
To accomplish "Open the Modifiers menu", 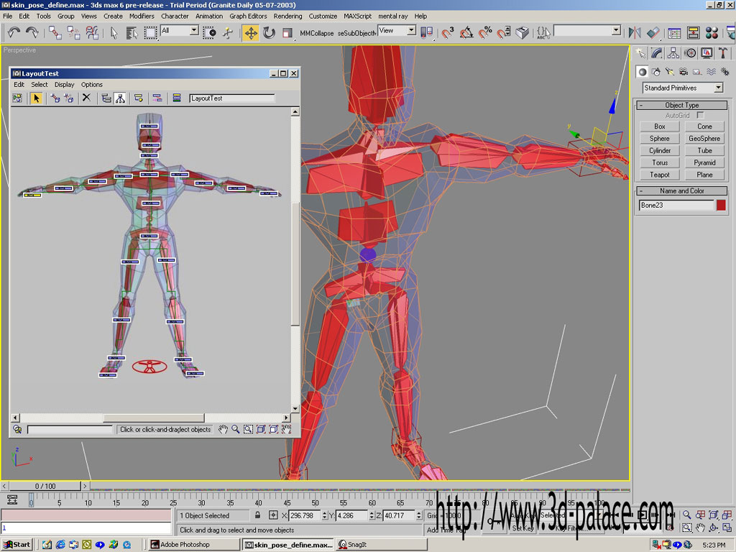I will (142, 16).
